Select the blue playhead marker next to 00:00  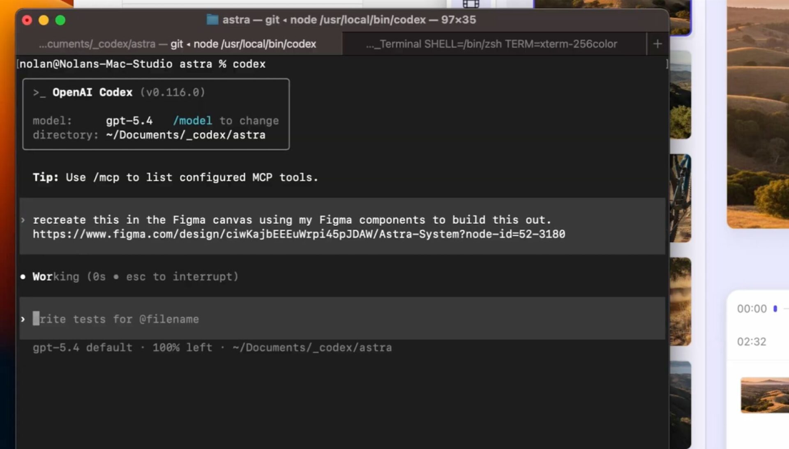pos(774,308)
